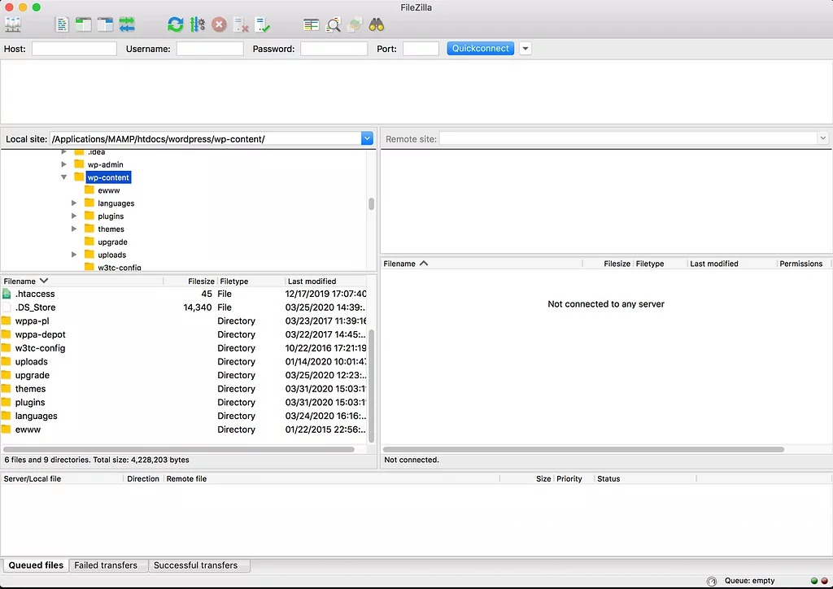
Task: Click the .htaccess file icon
Action: (7, 294)
